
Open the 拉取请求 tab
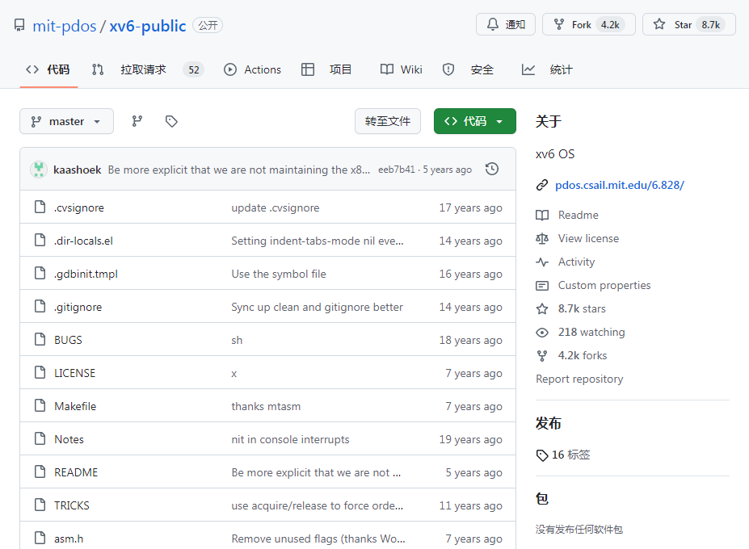pyautogui.click(x=148, y=69)
